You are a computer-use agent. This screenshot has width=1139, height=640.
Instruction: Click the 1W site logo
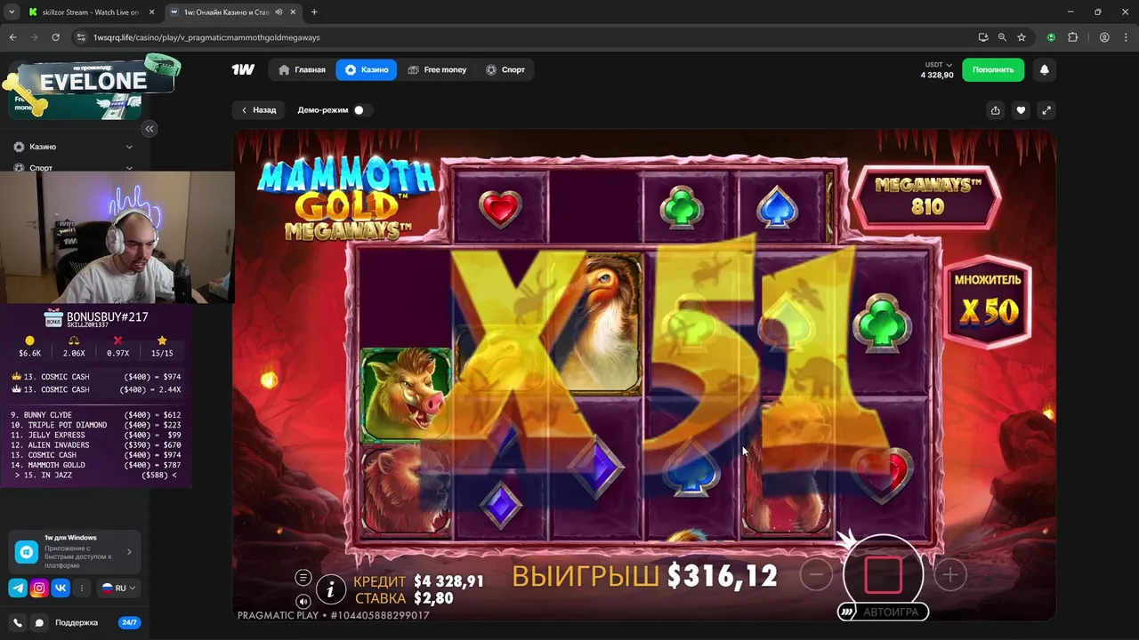click(243, 69)
